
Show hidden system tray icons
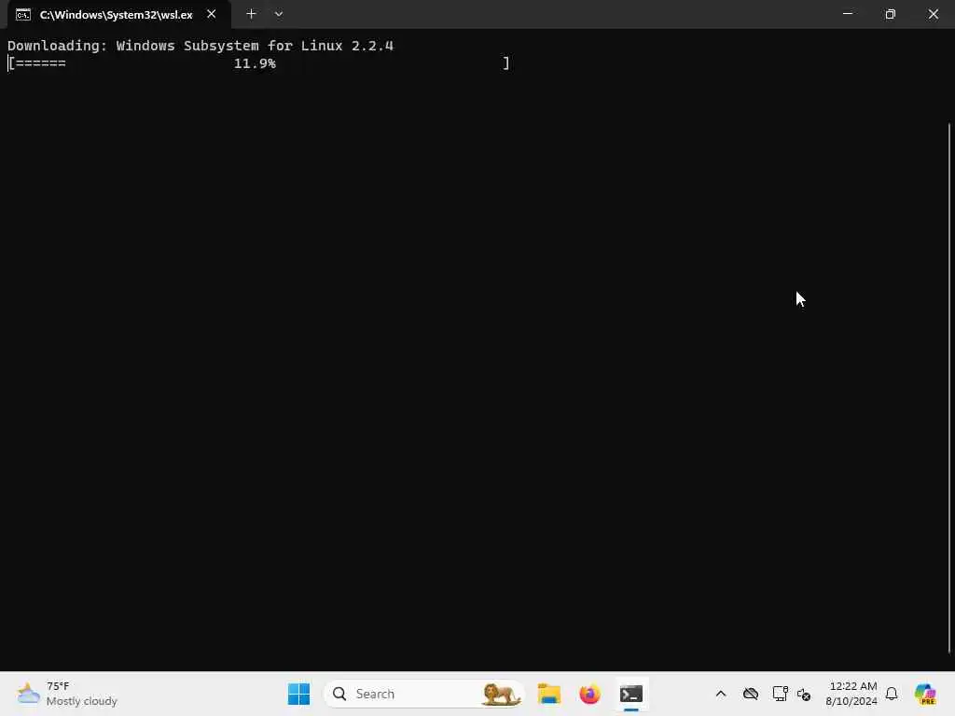(x=721, y=694)
